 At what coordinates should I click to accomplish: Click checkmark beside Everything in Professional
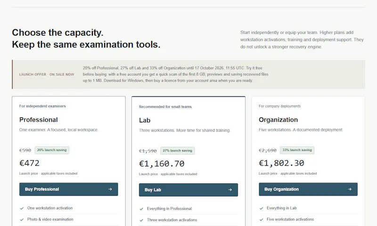(x=141, y=209)
